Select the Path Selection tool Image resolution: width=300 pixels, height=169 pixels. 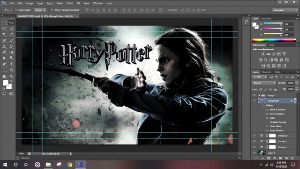(x=4, y=70)
